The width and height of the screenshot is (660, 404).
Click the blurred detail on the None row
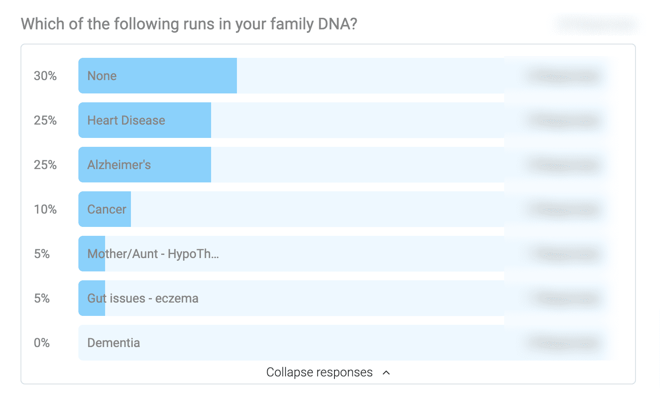563,76
